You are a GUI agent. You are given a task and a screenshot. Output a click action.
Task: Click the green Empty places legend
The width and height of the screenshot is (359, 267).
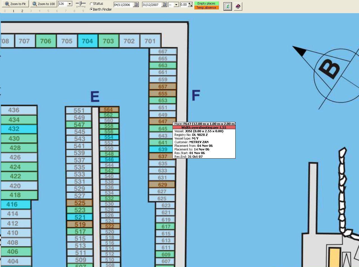tap(206, 3)
